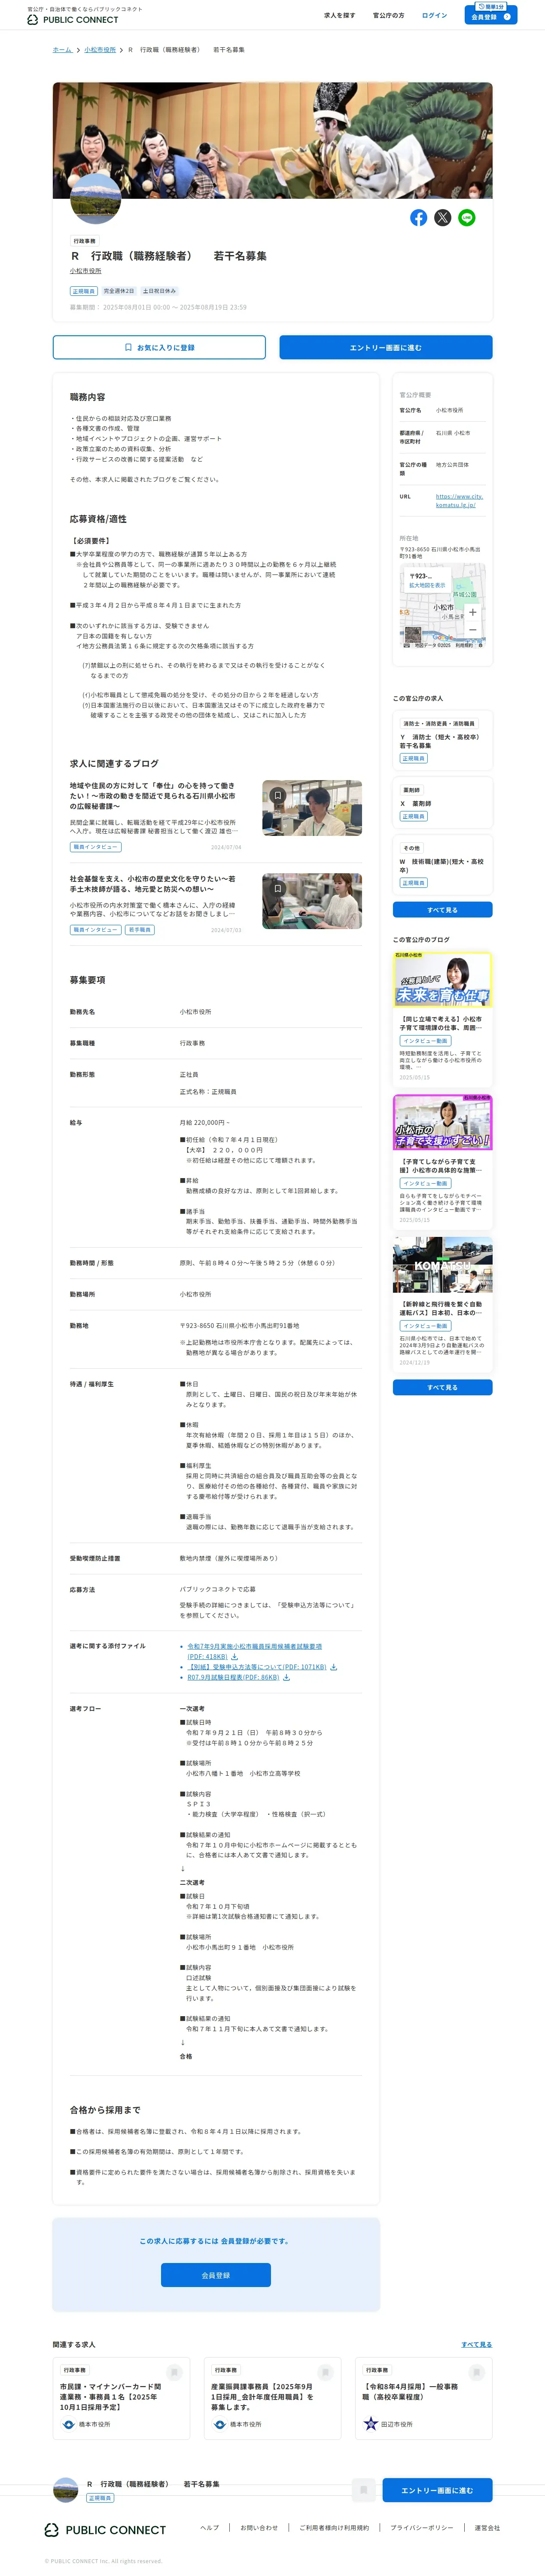The image size is (545, 2576).
Task: Click the 会員登録 button in the header
Action: tap(490, 15)
